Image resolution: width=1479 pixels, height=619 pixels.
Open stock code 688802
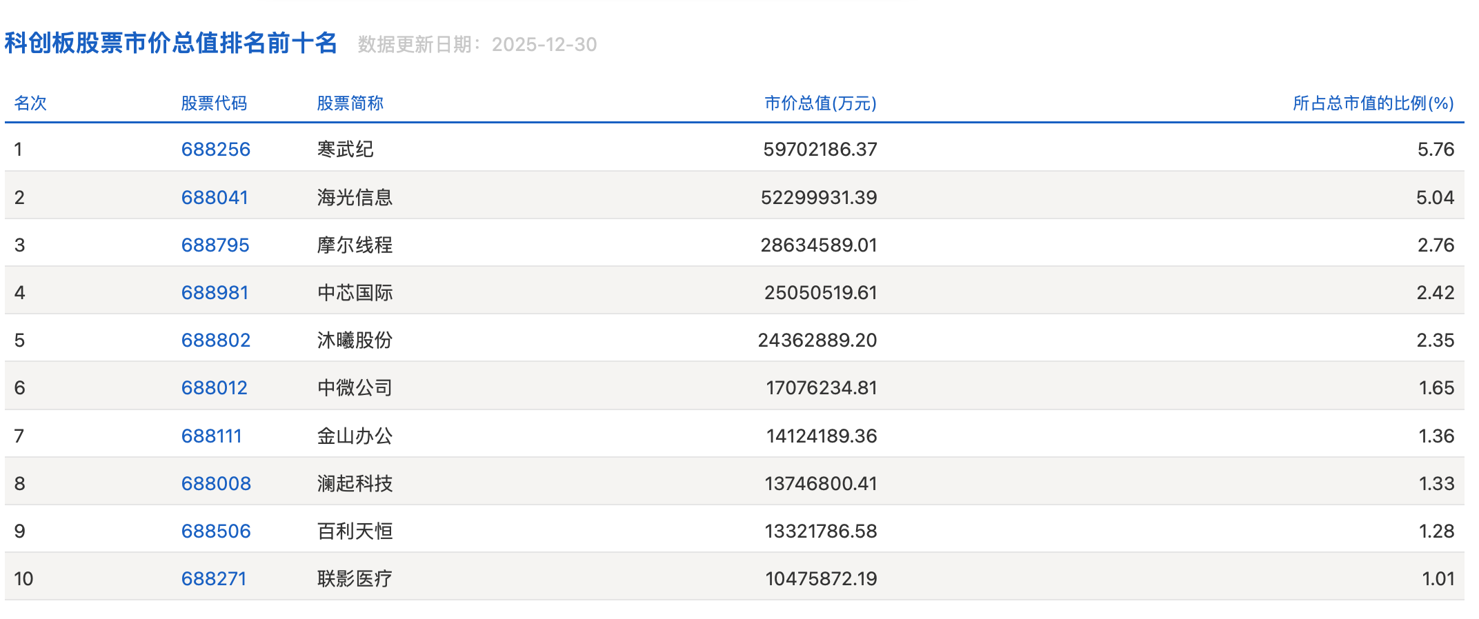[215, 340]
